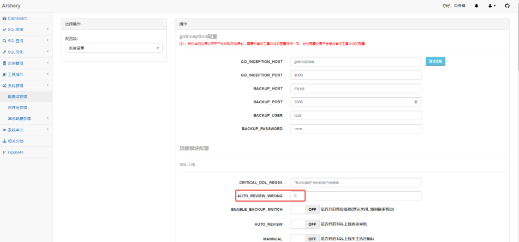
Task: Collapse the 系统管理 chevron
Action: (x=47, y=86)
